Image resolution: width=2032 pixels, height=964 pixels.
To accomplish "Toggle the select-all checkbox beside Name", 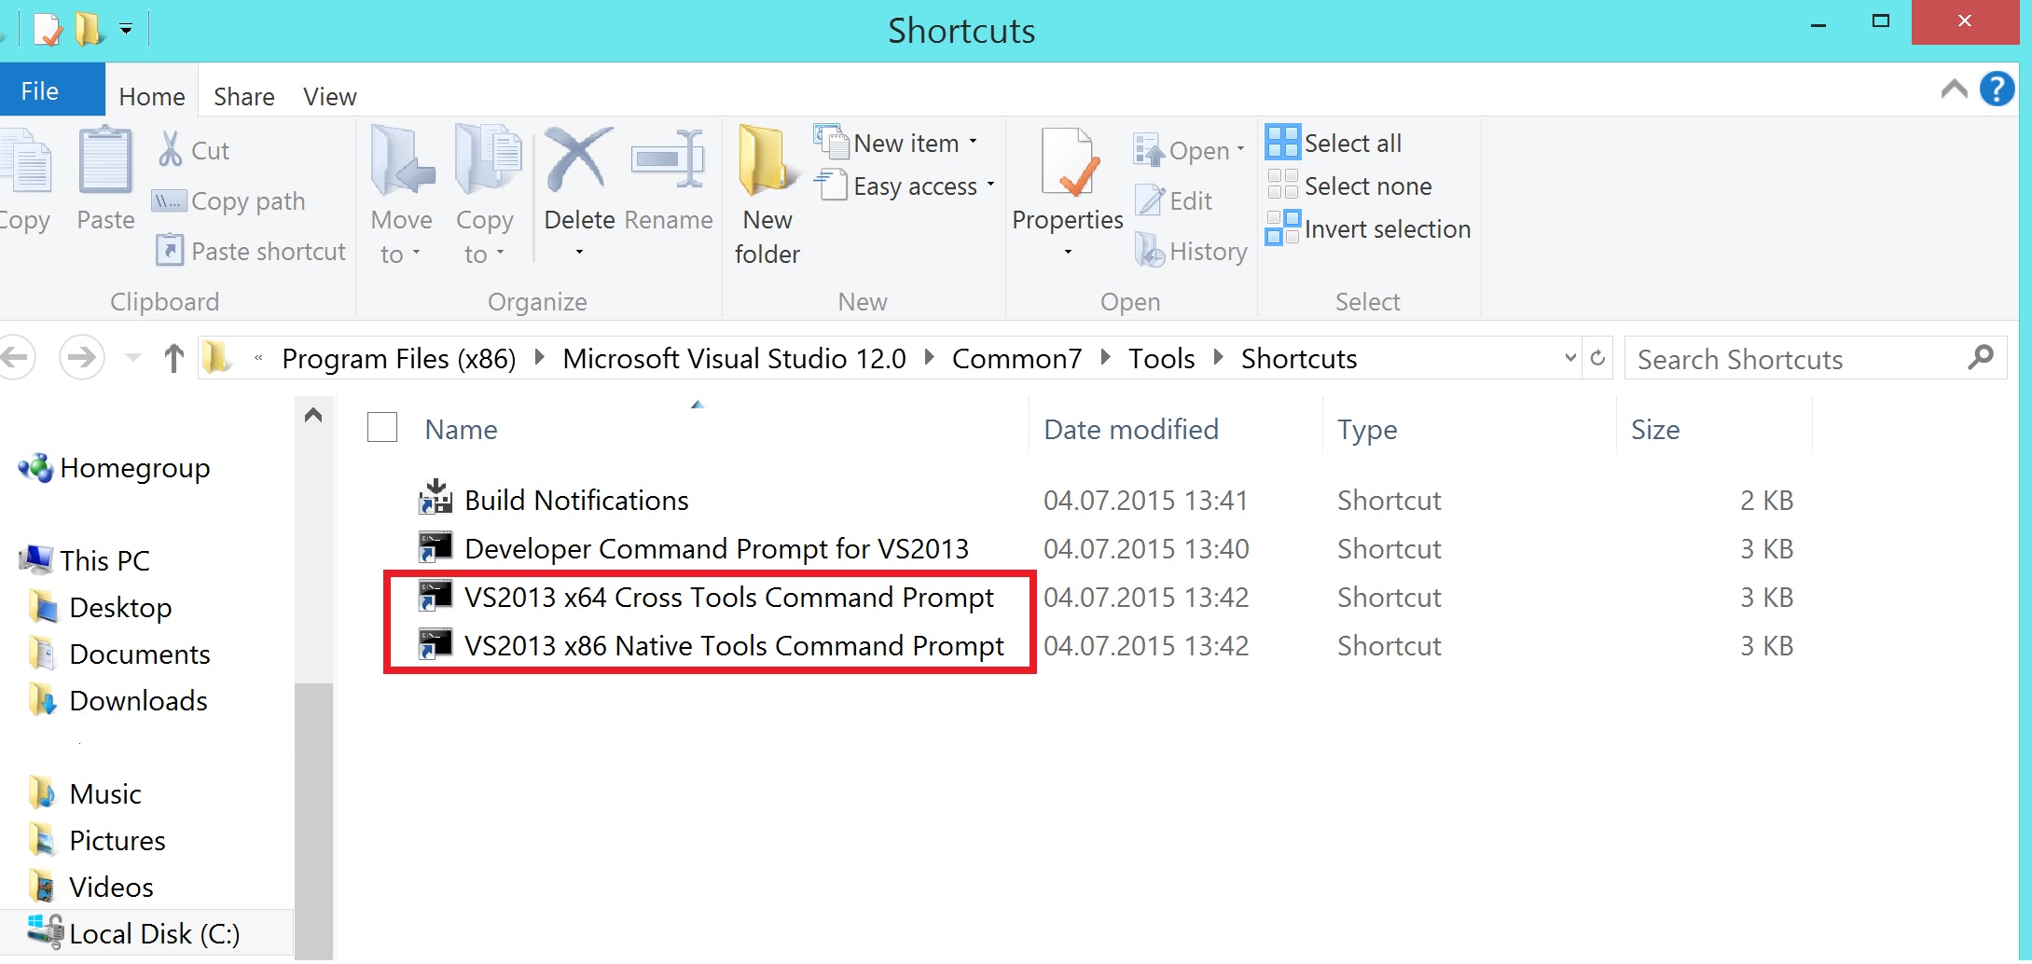I will point(382,428).
